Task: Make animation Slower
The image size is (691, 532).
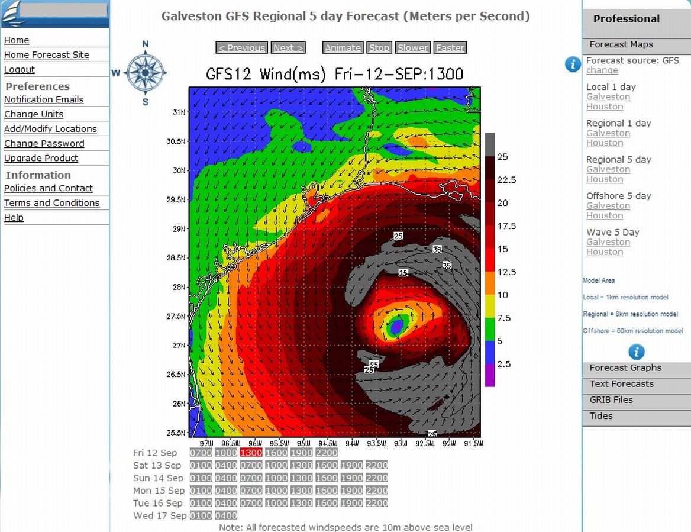Action: 412,47
